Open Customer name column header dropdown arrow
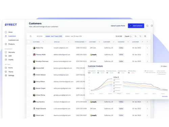Viewport: 169px width, 127px height. point(43,42)
